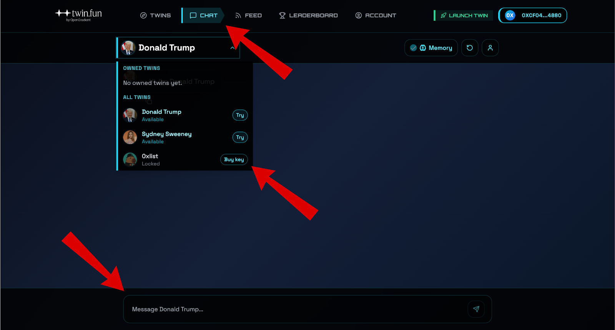The width and height of the screenshot is (615, 330).
Task: Click the Memory brain icon
Action: 423,48
